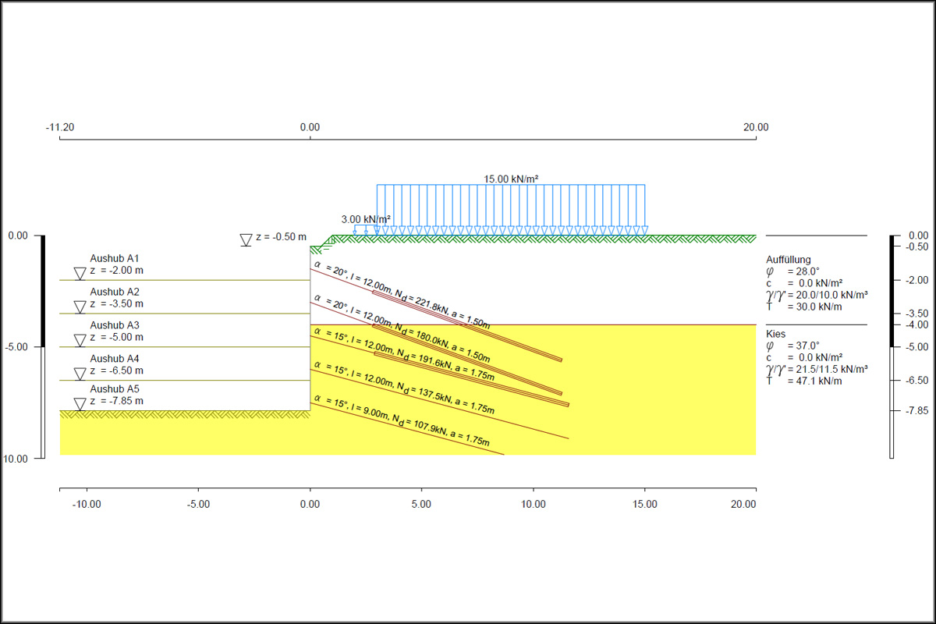Pick the Aushub A4 level marker triangle

pyautogui.click(x=80, y=374)
